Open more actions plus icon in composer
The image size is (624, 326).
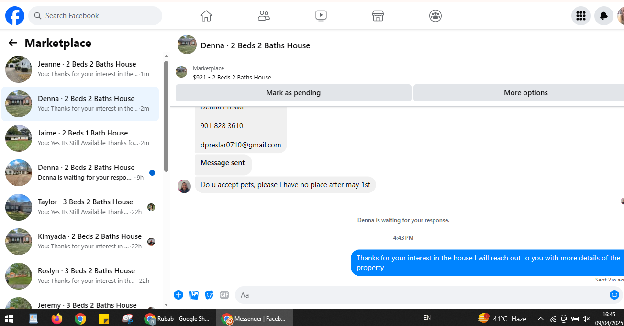(178, 295)
